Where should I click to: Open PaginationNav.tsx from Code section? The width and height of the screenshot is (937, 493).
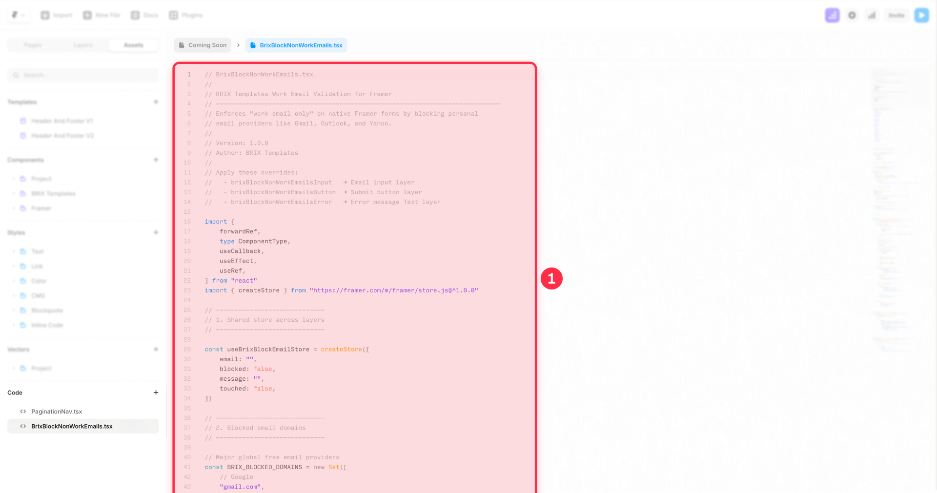tap(57, 411)
